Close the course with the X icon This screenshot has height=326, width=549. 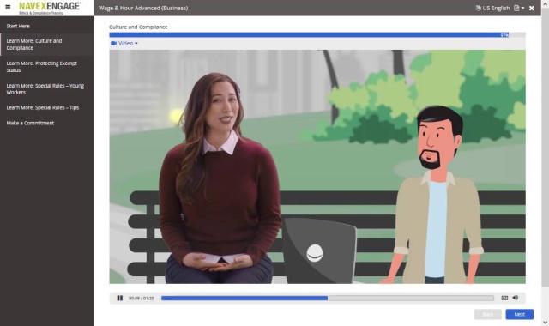tap(532, 8)
